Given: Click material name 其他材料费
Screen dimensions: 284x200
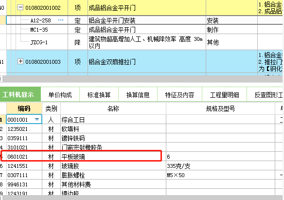Looking at the screenshot, I should (x=113, y=184).
